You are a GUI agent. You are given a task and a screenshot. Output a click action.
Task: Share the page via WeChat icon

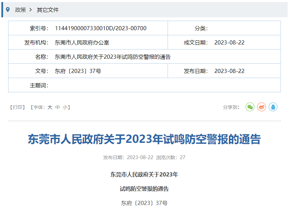(250, 107)
